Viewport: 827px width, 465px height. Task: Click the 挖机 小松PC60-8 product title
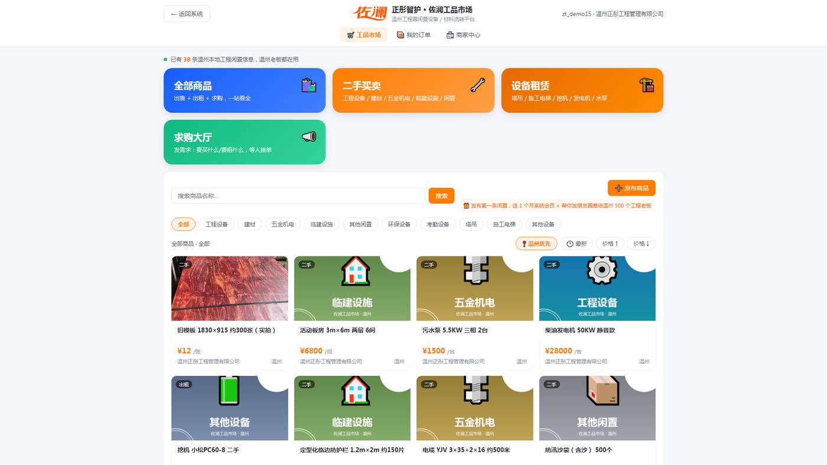pyautogui.click(x=208, y=450)
